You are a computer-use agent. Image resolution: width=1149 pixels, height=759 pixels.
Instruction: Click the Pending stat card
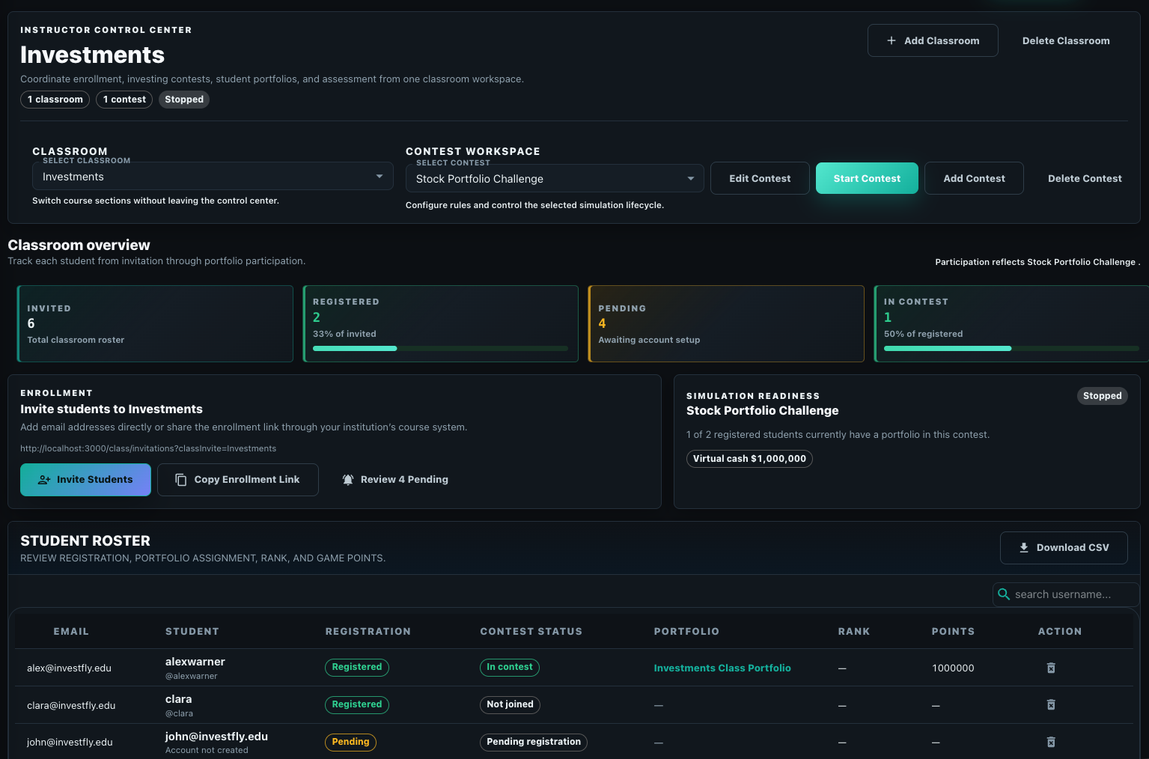click(726, 323)
